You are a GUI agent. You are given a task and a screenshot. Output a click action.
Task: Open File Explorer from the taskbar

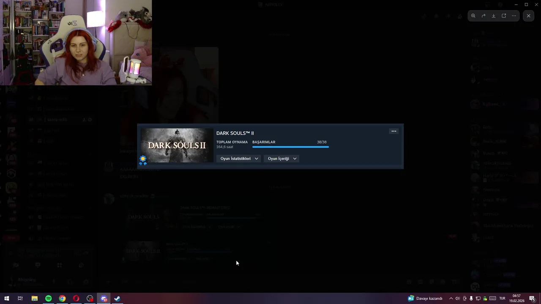tap(35, 299)
